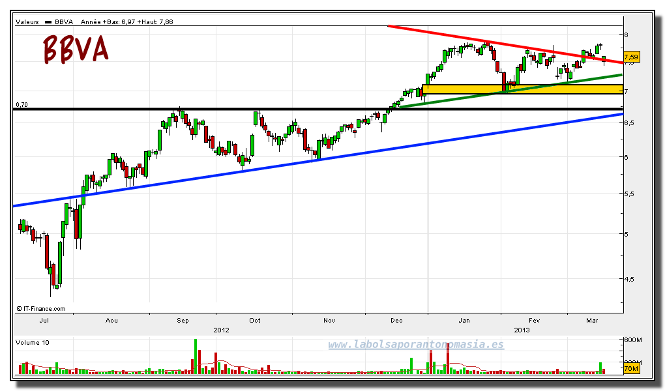Open the www.labolsaporantonomasia.es link
This screenshot has height=391, width=665.
coord(416,344)
